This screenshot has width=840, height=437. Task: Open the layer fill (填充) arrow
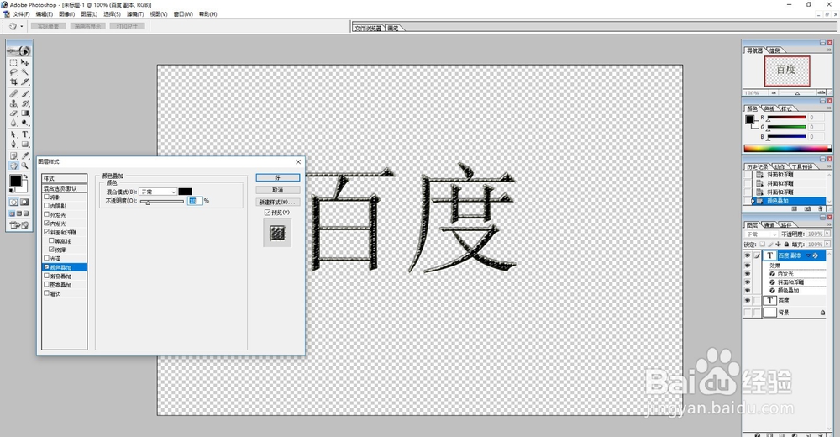click(827, 244)
